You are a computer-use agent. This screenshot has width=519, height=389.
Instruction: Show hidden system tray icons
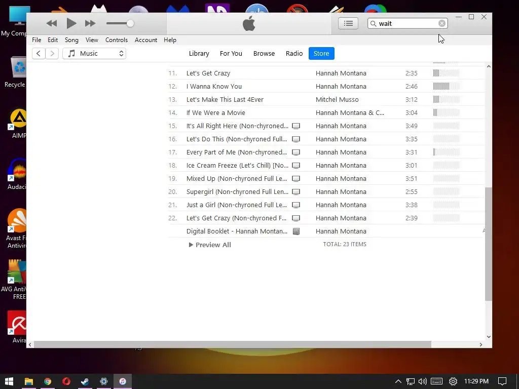[x=398, y=381]
